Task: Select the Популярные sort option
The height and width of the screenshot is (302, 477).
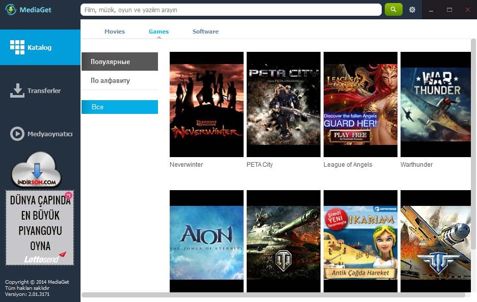Action: [120, 62]
